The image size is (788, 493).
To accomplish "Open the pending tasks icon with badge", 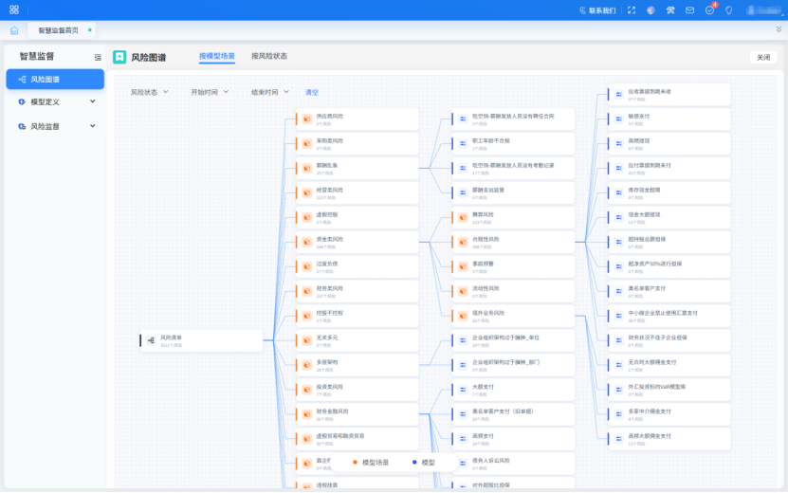I will click(709, 10).
